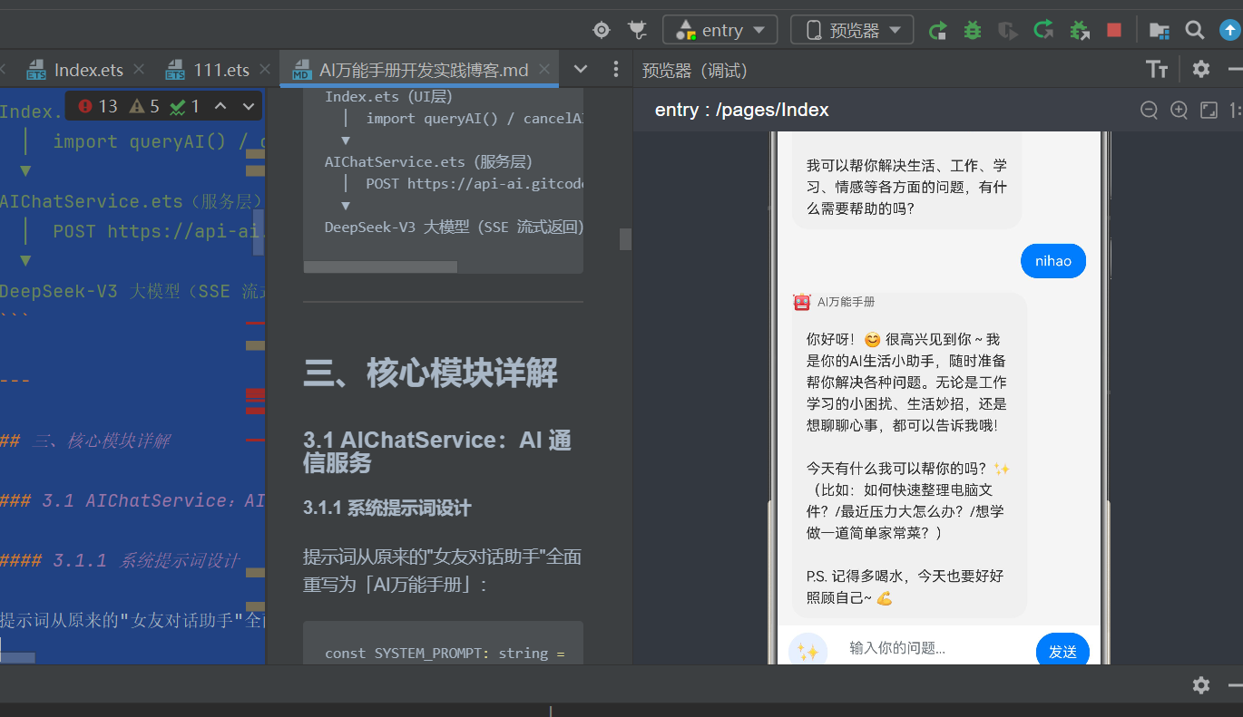This screenshot has height=717, width=1243.
Task: Click the previewer zoom out icon
Action: pyautogui.click(x=1149, y=110)
